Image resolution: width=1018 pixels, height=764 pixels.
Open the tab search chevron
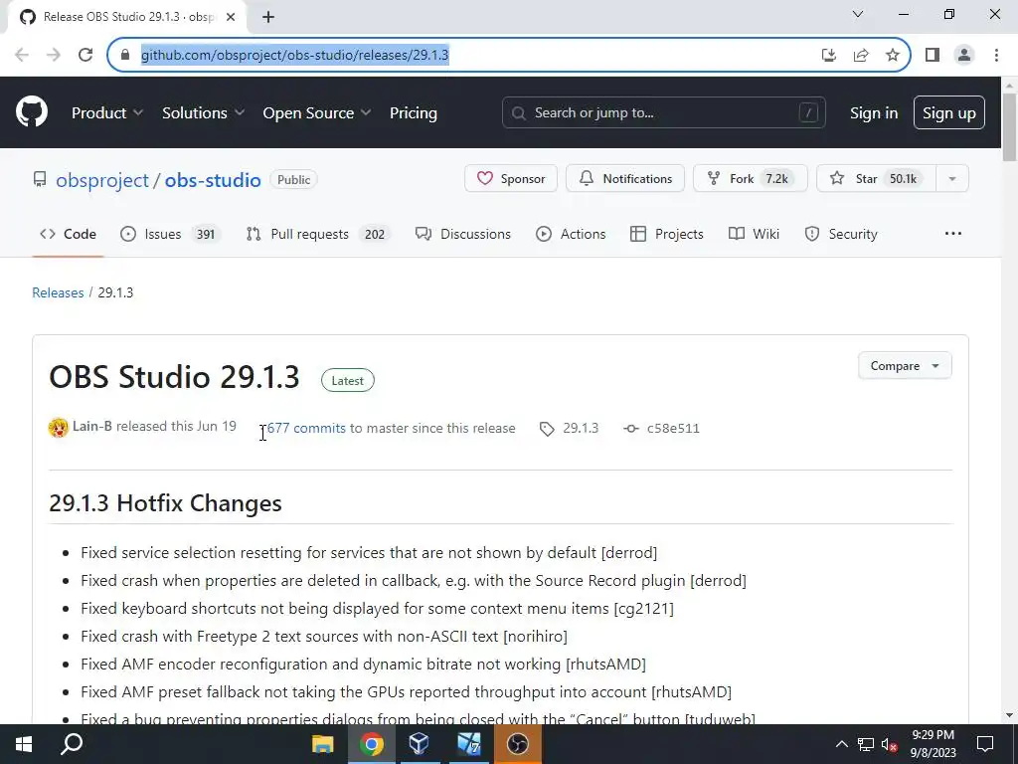point(858,14)
